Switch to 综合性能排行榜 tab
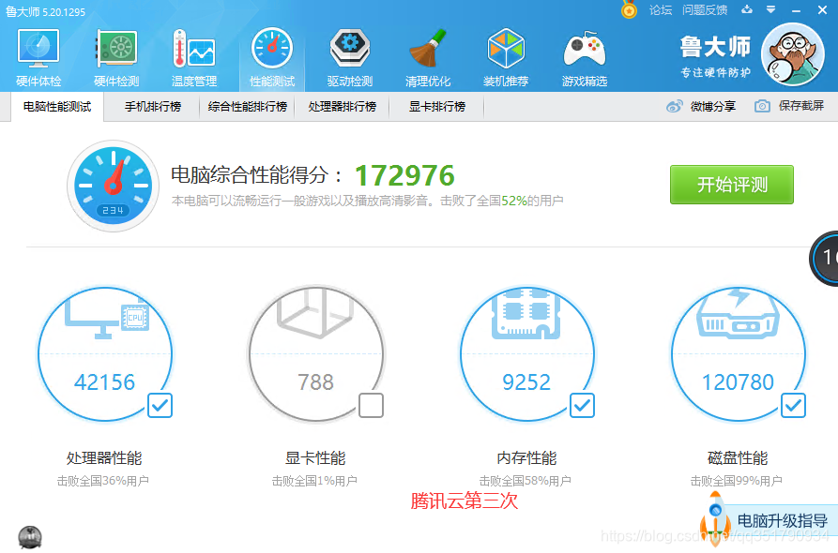The height and width of the screenshot is (553, 838). [248, 107]
